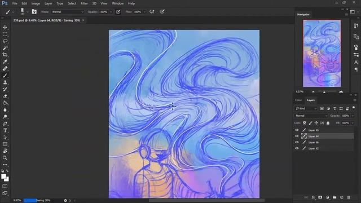Screen dimensions: 361x203
Task: Toggle Lock transparent pixels
Action: click(305, 123)
